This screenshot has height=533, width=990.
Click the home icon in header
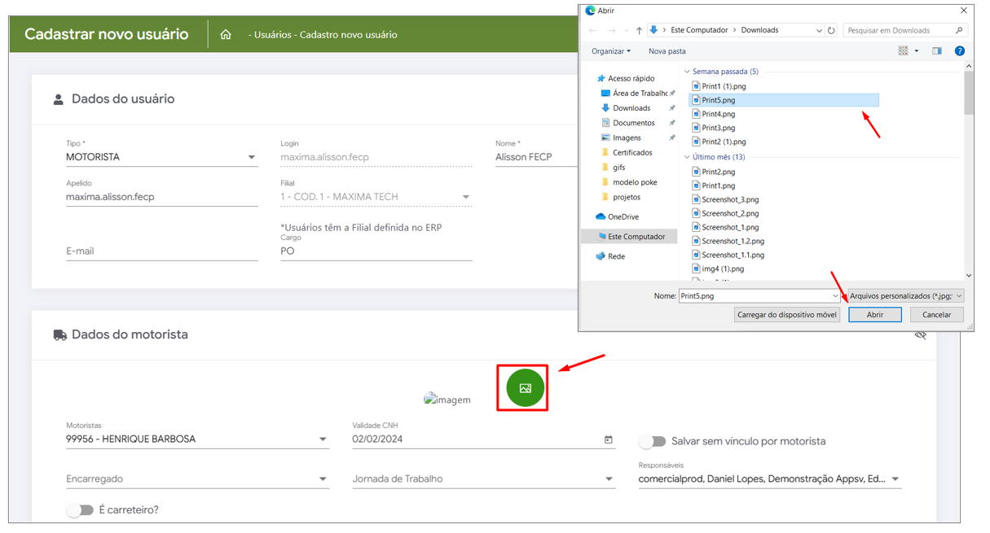226,35
